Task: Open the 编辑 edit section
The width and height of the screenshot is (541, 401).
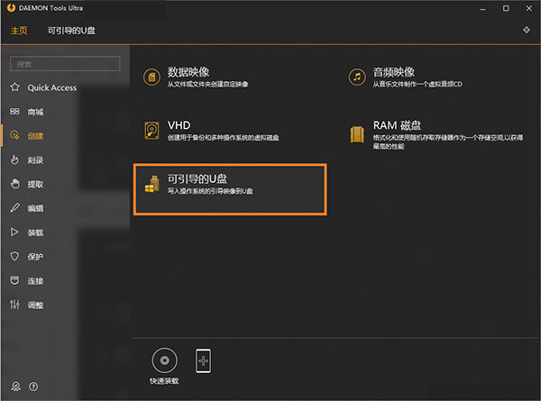Action: click(27, 208)
